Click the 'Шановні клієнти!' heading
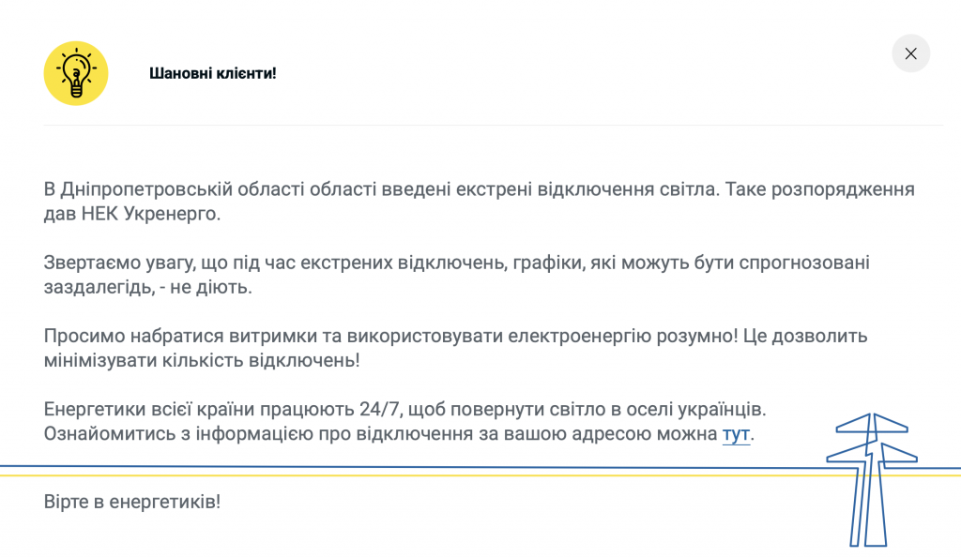 [x=212, y=73]
